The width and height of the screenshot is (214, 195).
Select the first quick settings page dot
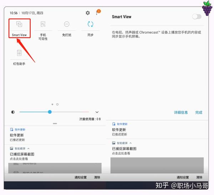tap(52, 104)
